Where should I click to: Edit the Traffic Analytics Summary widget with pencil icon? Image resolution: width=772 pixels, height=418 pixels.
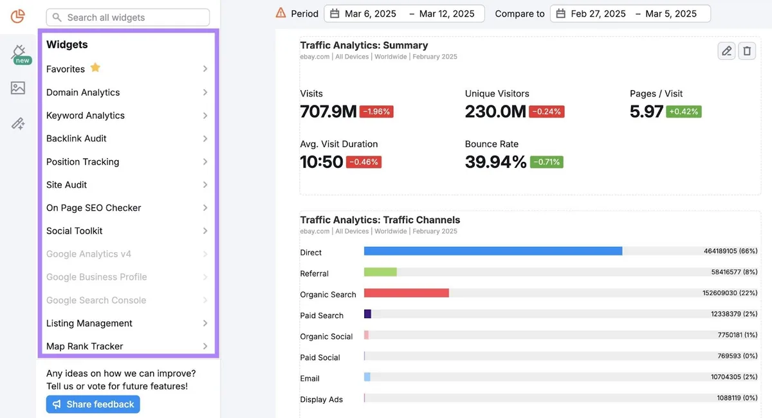(726, 51)
